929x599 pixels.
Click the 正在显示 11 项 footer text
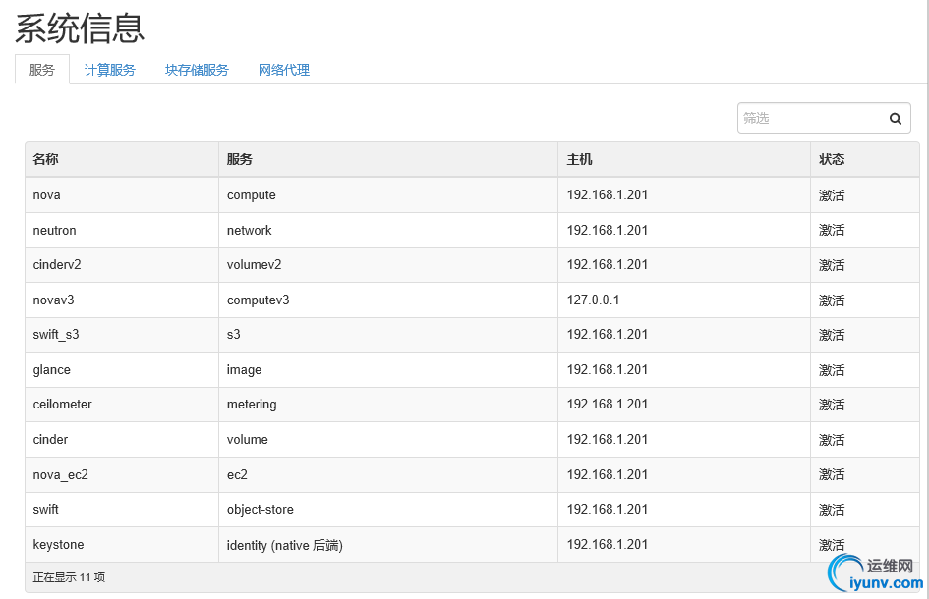click(69, 577)
